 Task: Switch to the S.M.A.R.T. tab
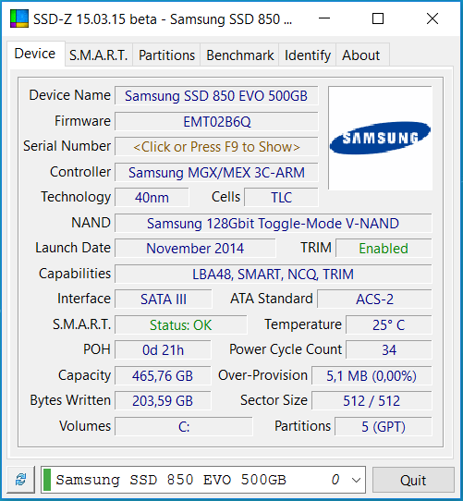point(98,55)
